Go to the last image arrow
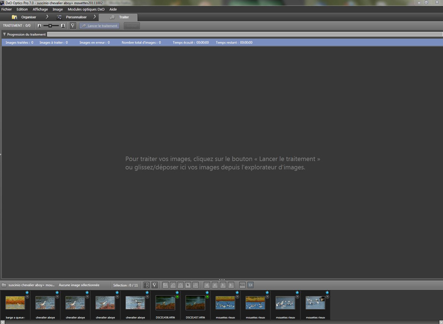Viewport: 443px width, 324px height. (231, 285)
